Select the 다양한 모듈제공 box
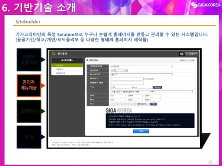 point(29,59)
